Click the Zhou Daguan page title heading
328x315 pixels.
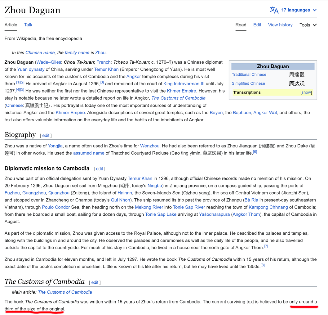tap(33, 10)
